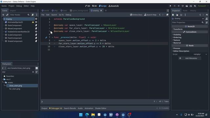
Task: Open the movie maker mode icon
Action: point(195,6)
